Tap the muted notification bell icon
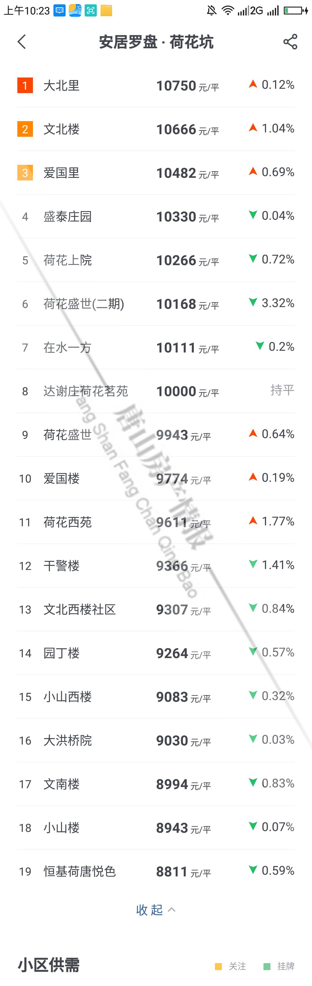Viewport: 312px width, 986px height. pyautogui.click(x=211, y=10)
